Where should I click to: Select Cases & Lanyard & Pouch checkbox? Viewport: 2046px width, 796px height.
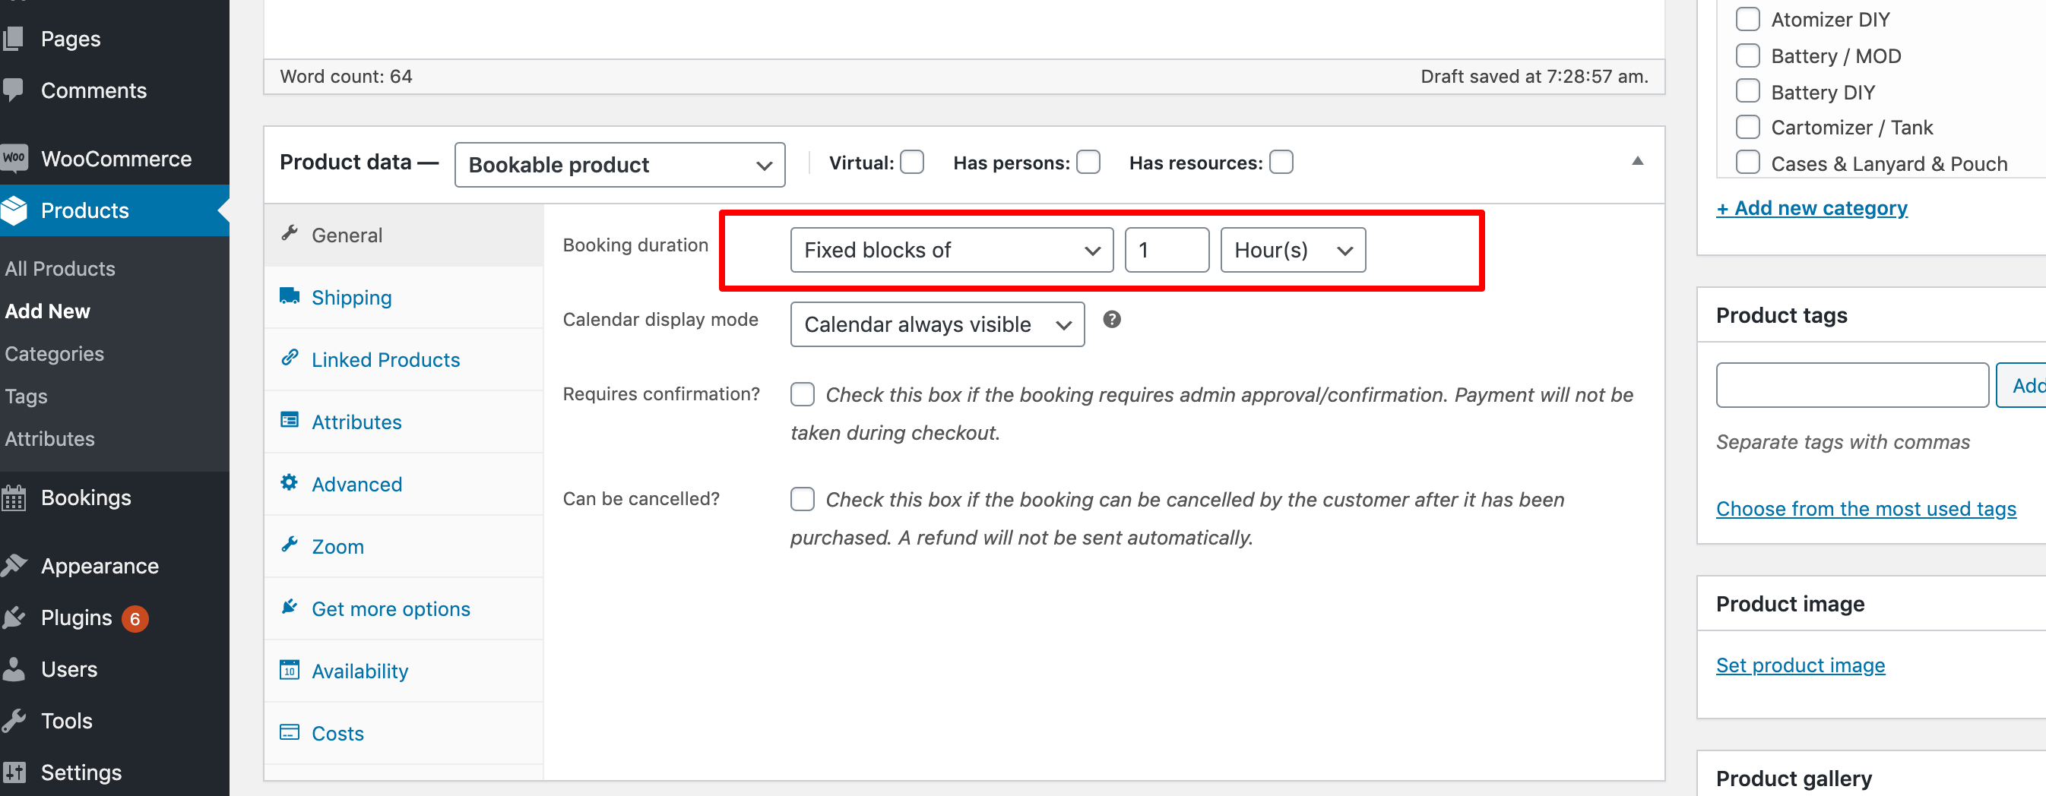[1747, 163]
